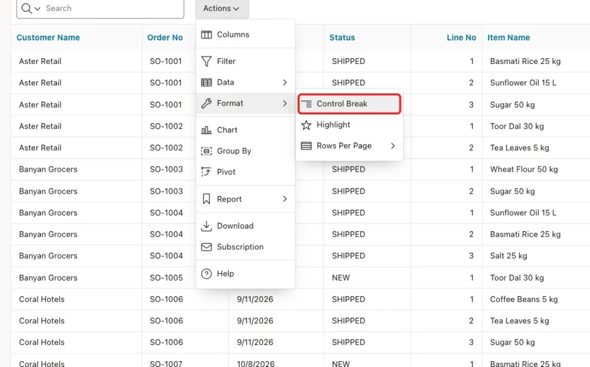The height and width of the screenshot is (367, 590).
Task: Expand Rows Per Page submenu arrow
Action: pos(393,146)
